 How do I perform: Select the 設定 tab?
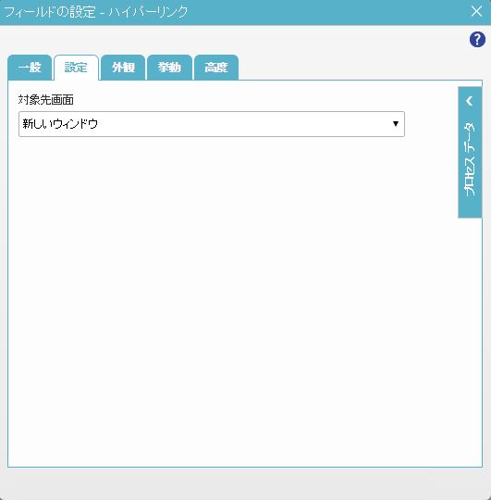(76, 68)
